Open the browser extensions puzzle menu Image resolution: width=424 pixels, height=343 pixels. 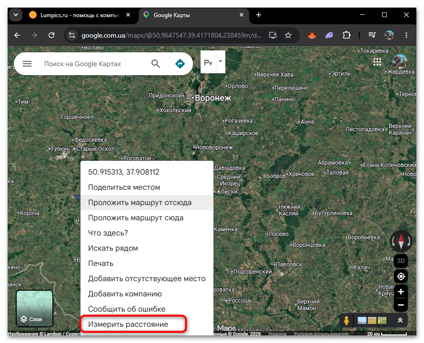(346, 35)
